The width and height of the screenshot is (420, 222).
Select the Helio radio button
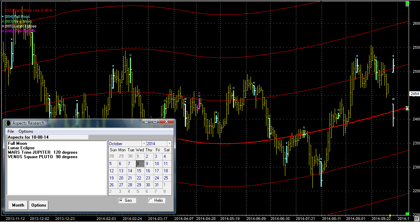point(150,200)
